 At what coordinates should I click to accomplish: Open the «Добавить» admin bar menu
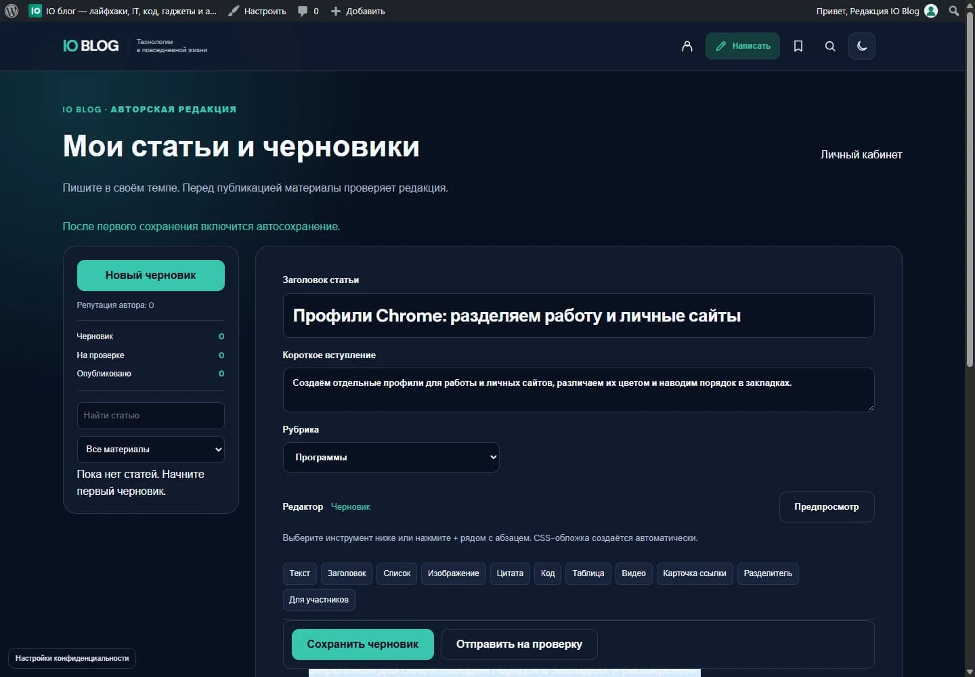pyautogui.click(x=357, y=11)
